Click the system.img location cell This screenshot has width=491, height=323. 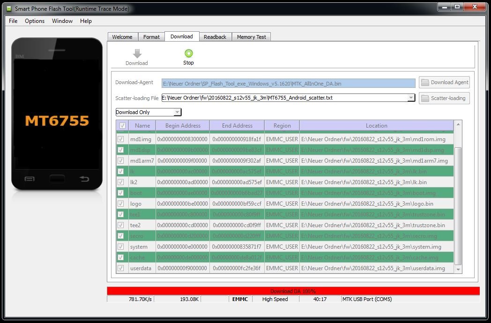(377, 247)
